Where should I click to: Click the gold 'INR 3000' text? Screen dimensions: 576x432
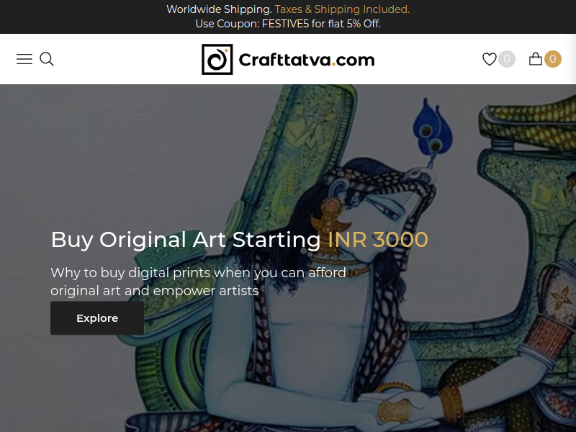[x=377, y=240]
